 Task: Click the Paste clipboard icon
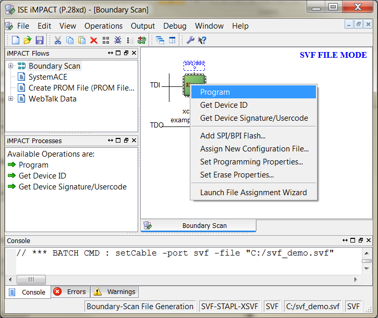tap(82, 40)
